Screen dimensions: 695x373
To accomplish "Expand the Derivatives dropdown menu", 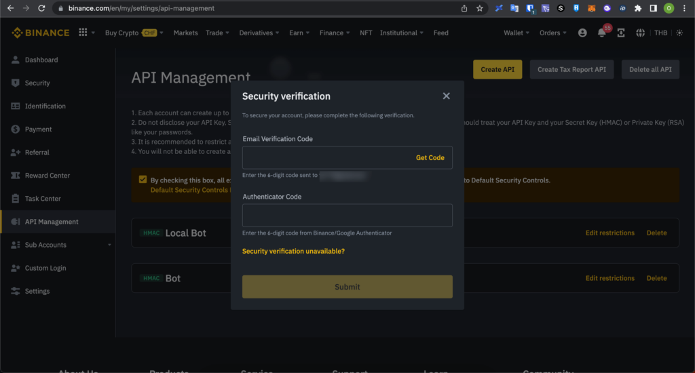I will click(x=259, y=33).
